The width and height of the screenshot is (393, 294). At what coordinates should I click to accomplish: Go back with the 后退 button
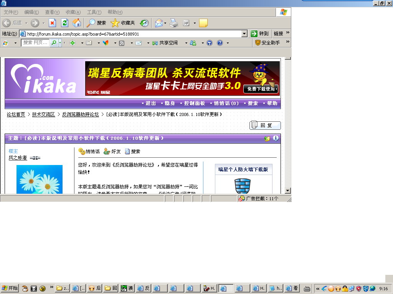[12, 23]
